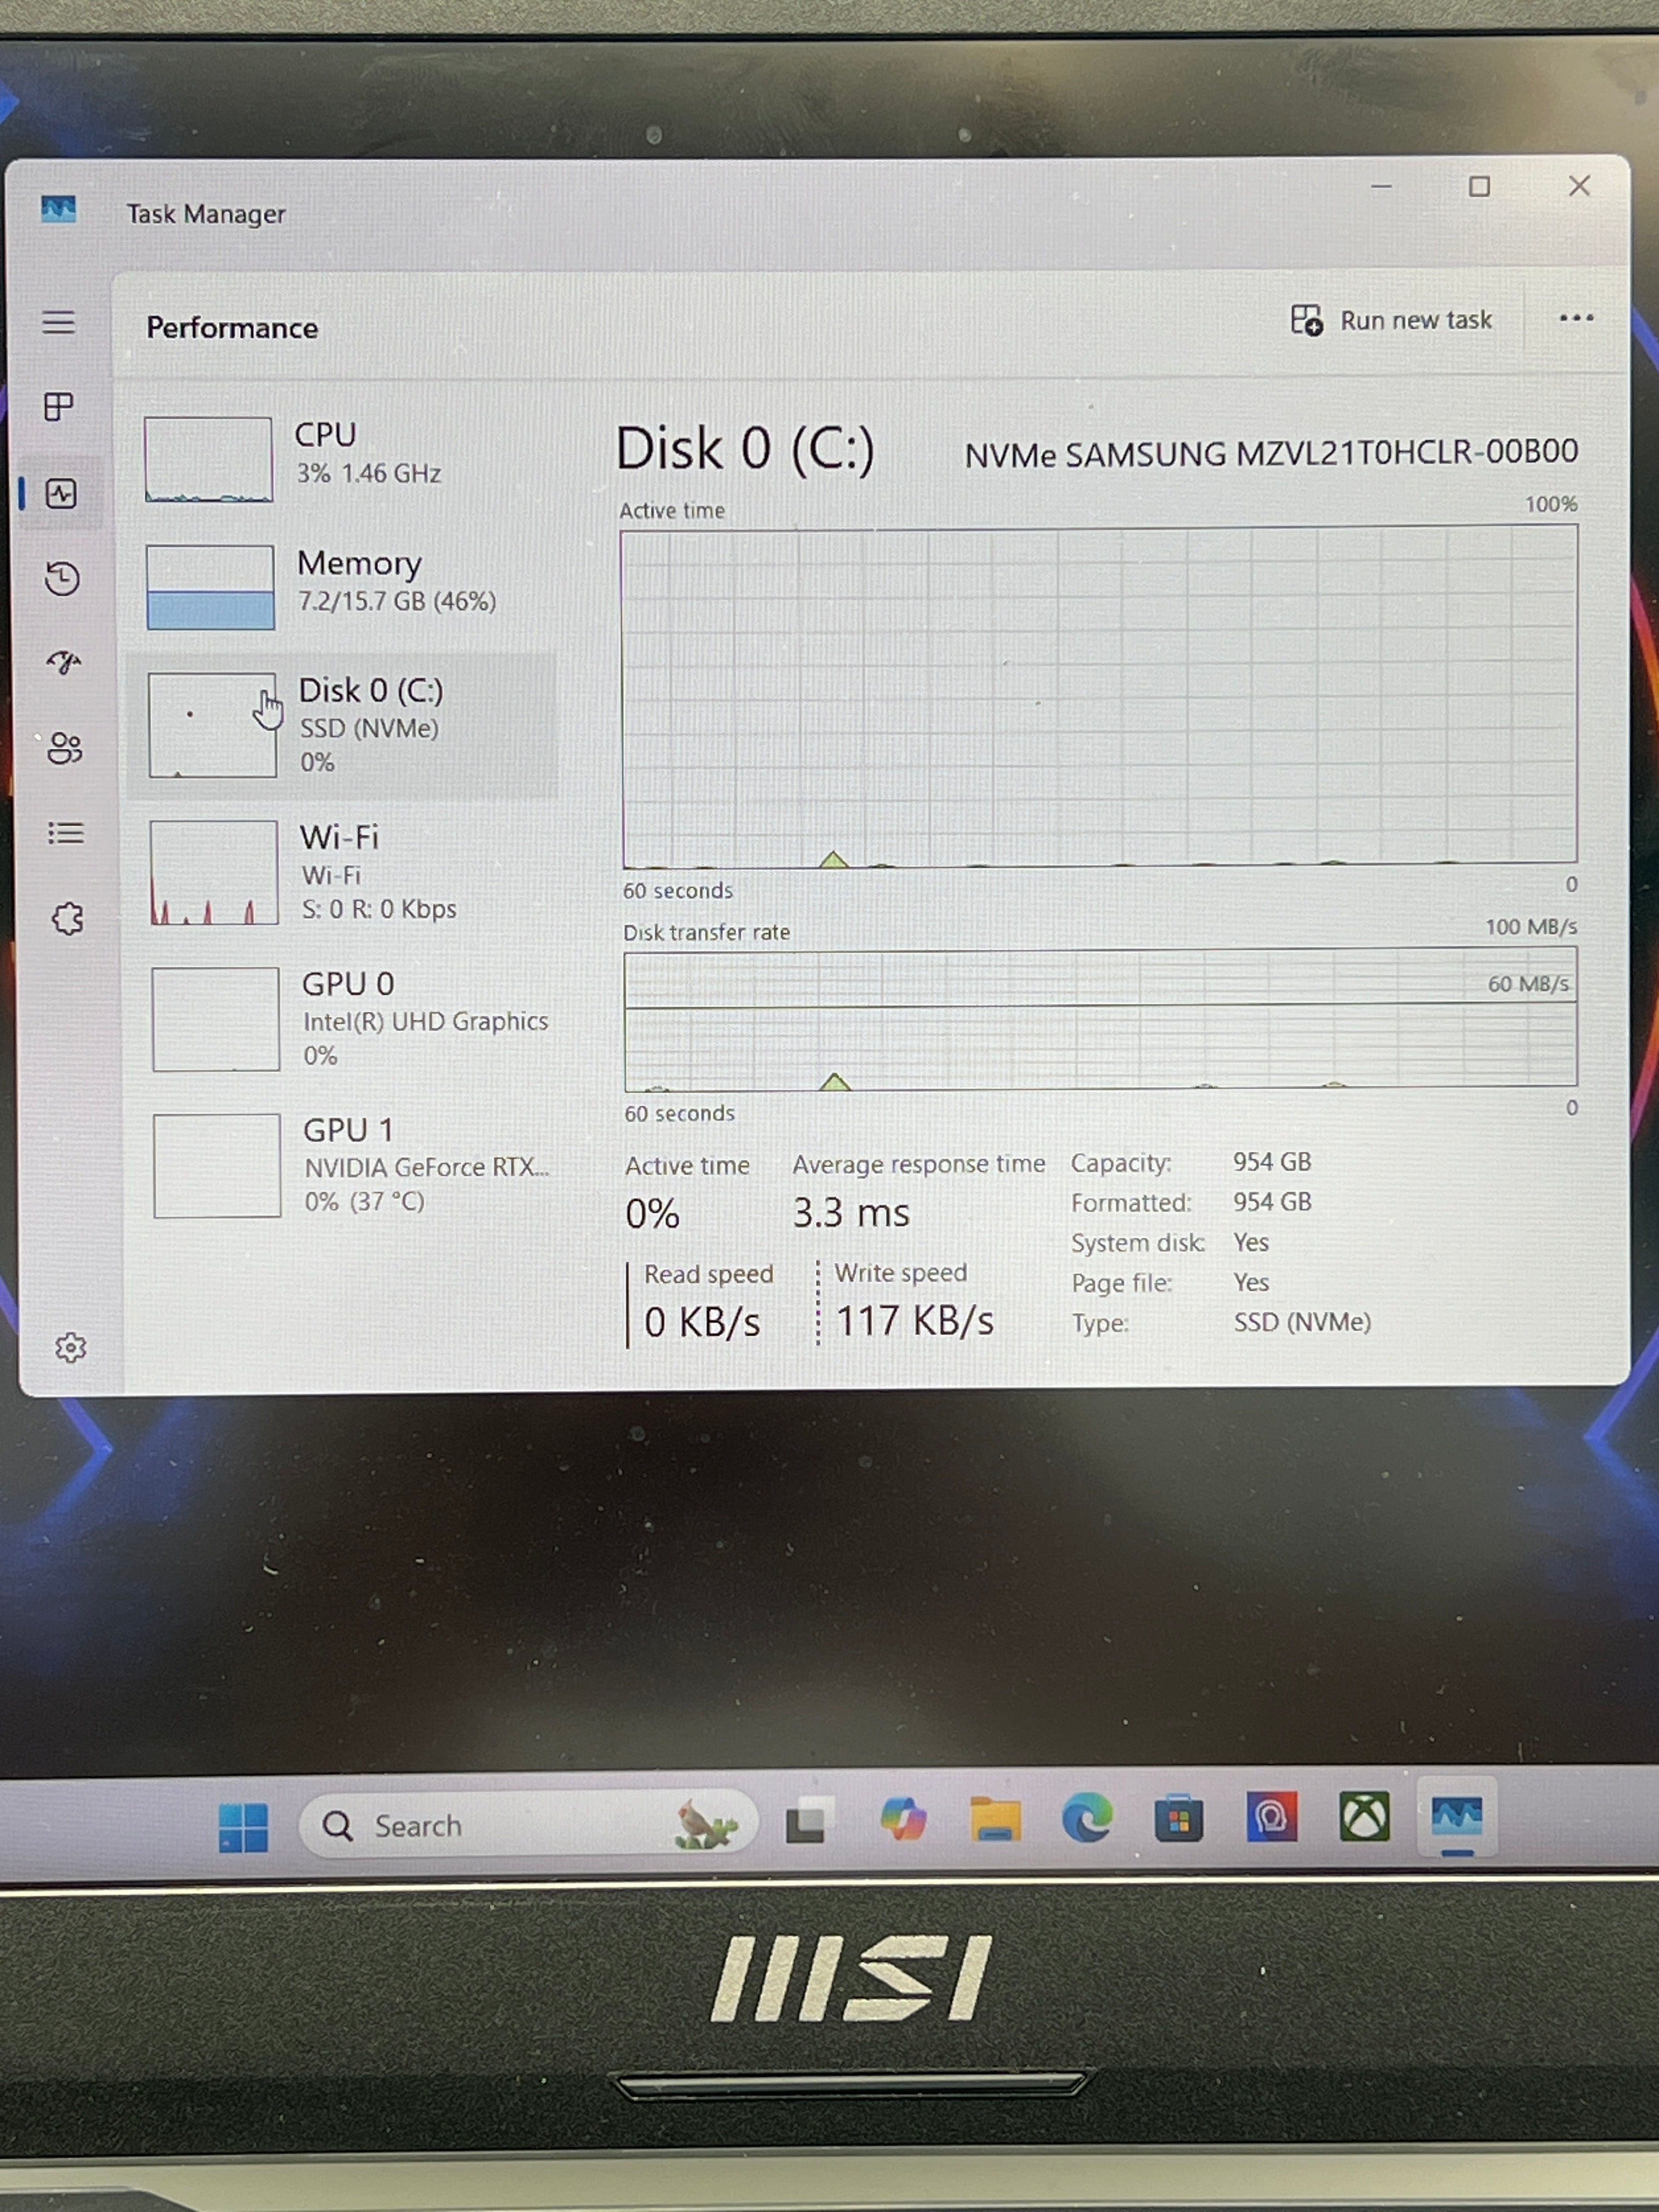This screenshot has width=1659, height=2212.
Task: Click the Capacity 954 GB value
Action: (x=1272, y=1162)
